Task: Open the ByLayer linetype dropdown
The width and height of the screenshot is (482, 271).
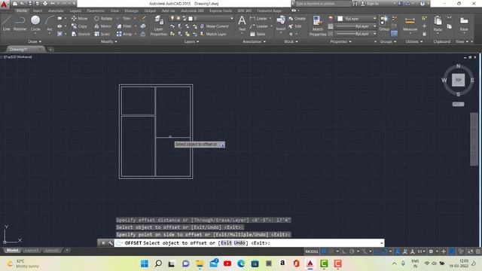Action: 374,34
